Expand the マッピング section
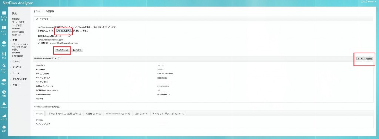Image resolution: width=379 pixels, height=139 pixels. coord(17,67)
